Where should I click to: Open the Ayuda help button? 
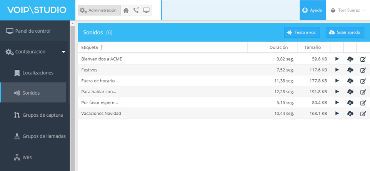[x=312, y=10]
